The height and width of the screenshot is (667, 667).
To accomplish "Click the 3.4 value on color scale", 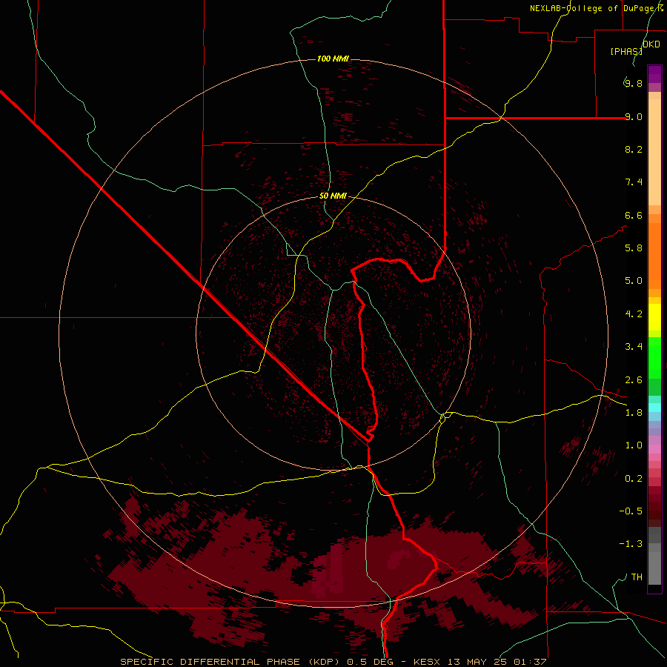I will pyautogui.click(x=634, y=347).
